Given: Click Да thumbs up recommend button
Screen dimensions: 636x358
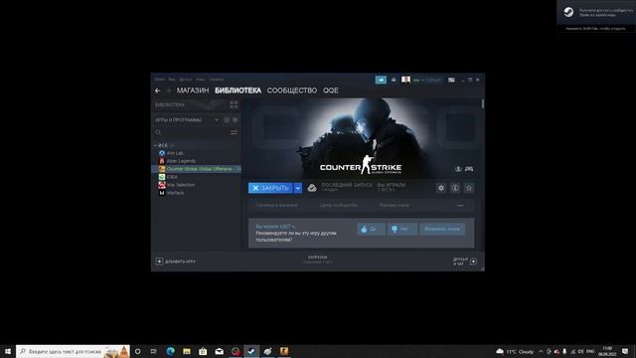Looking at the screenshot, I should point(371,229).
